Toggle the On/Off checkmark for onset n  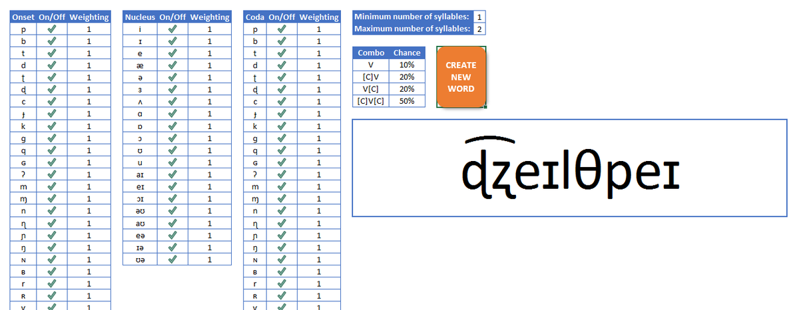[x=51, y=211]
